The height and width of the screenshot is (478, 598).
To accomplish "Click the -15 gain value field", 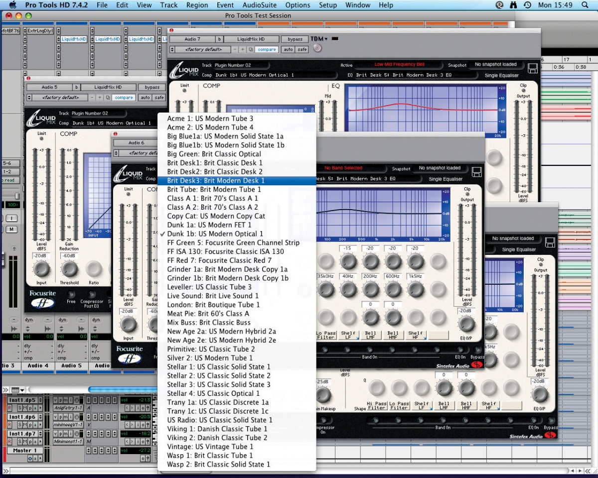I will click(348, 248).
